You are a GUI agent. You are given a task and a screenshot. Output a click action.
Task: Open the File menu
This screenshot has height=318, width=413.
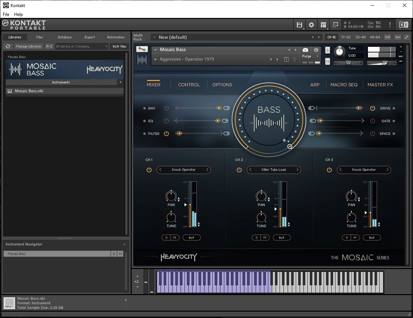[x=6, y=14]
